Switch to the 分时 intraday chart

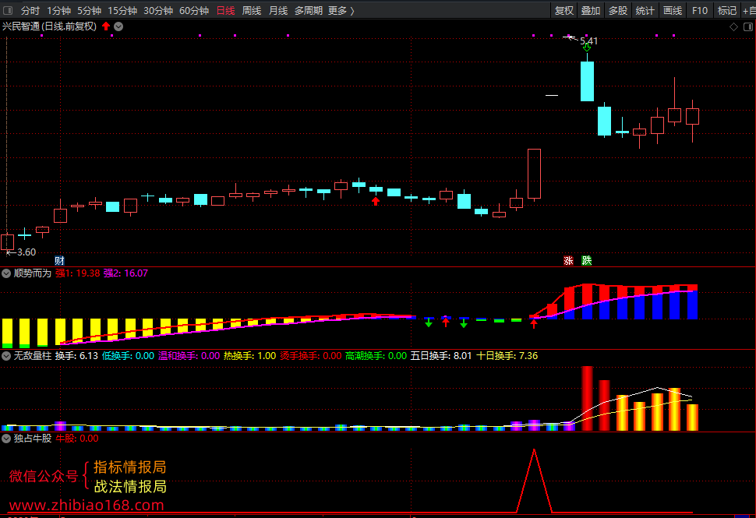[30, 11]
